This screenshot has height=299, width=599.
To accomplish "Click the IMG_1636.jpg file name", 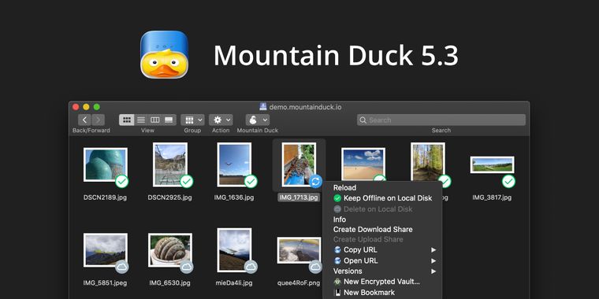I will click(x=234, y=197).
